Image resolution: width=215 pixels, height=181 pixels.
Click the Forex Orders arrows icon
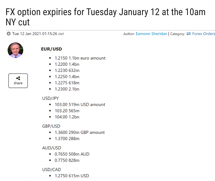point(189,34)
